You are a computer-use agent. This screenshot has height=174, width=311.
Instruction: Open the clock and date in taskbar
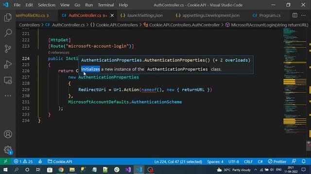291,170
